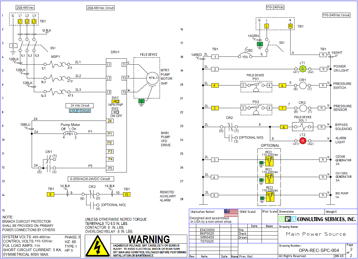Select the highlighted LVLE Circuit label
The height and width of the screenshot is (259, 358).
pos(80,111)
